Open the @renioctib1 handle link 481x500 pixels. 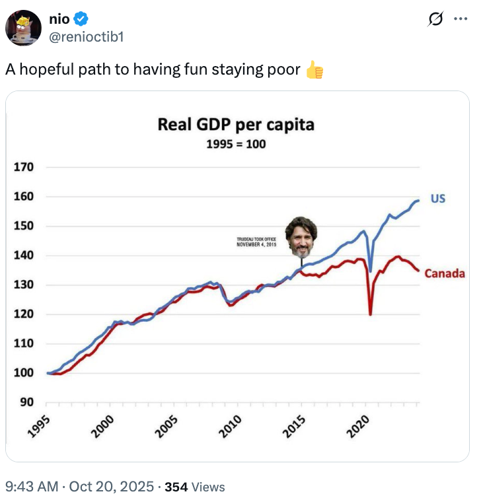(86, 36)
